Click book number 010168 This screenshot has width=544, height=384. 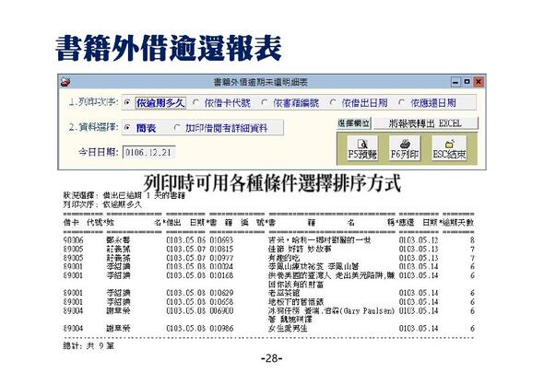tap(221, 276)
